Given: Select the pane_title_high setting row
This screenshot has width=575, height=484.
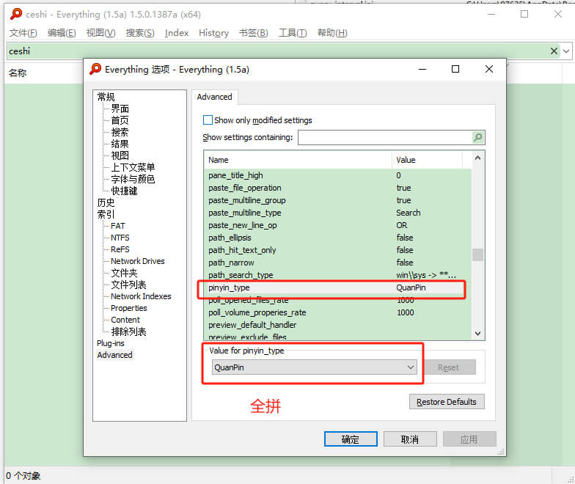Looking at the screenshot, I should tap(337, 175).
